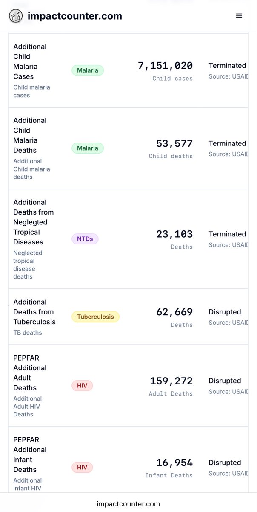Click Disrupted status in Tuberculosis row
The width and height of the screenshot is (257, 512).
pos(225,312)
